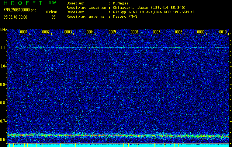
Task: Click the Observer field label
Action: tap(75, 3)
